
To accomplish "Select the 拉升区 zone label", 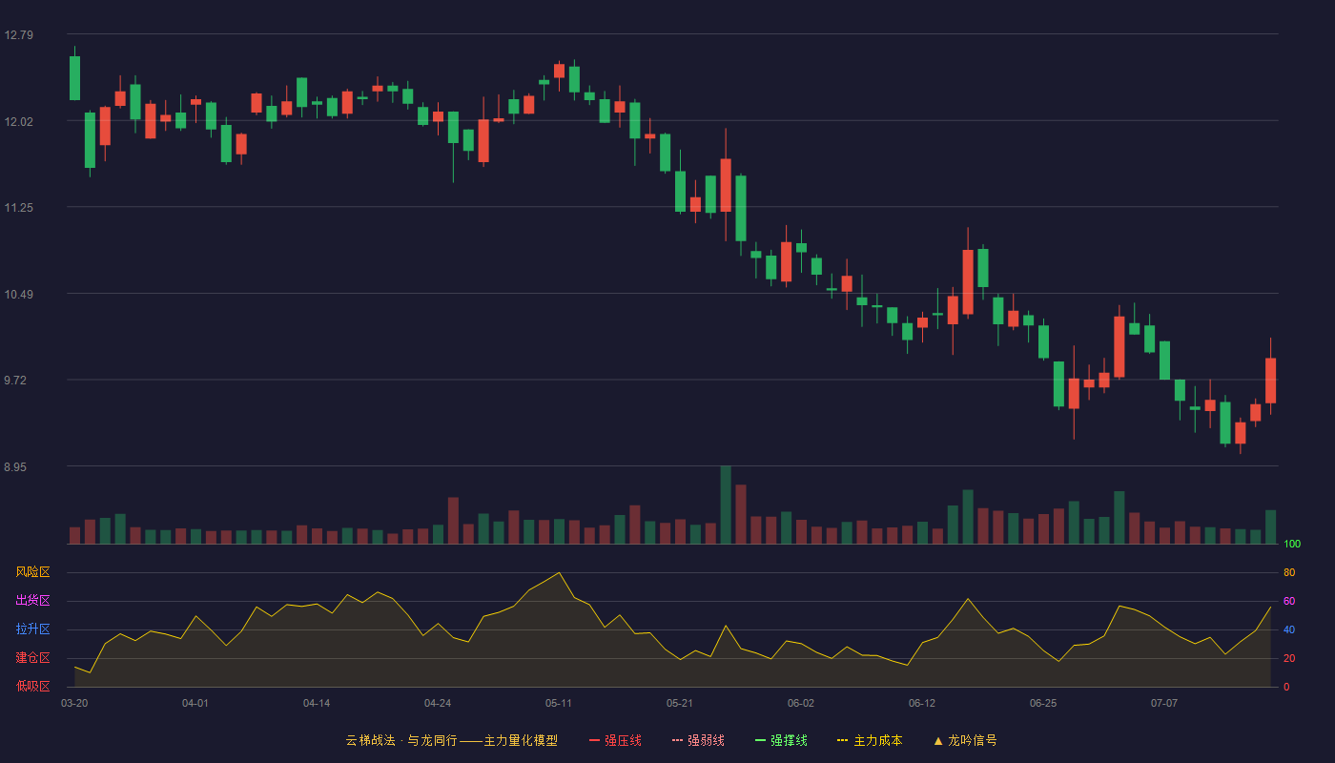I will (32, 629).
